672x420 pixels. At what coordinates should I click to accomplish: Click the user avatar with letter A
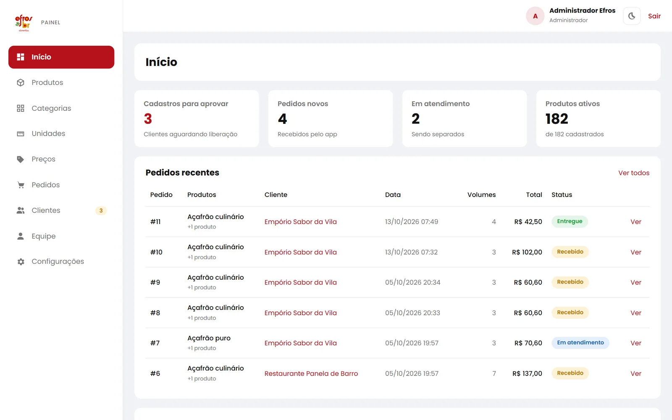(x=535, y=16)
